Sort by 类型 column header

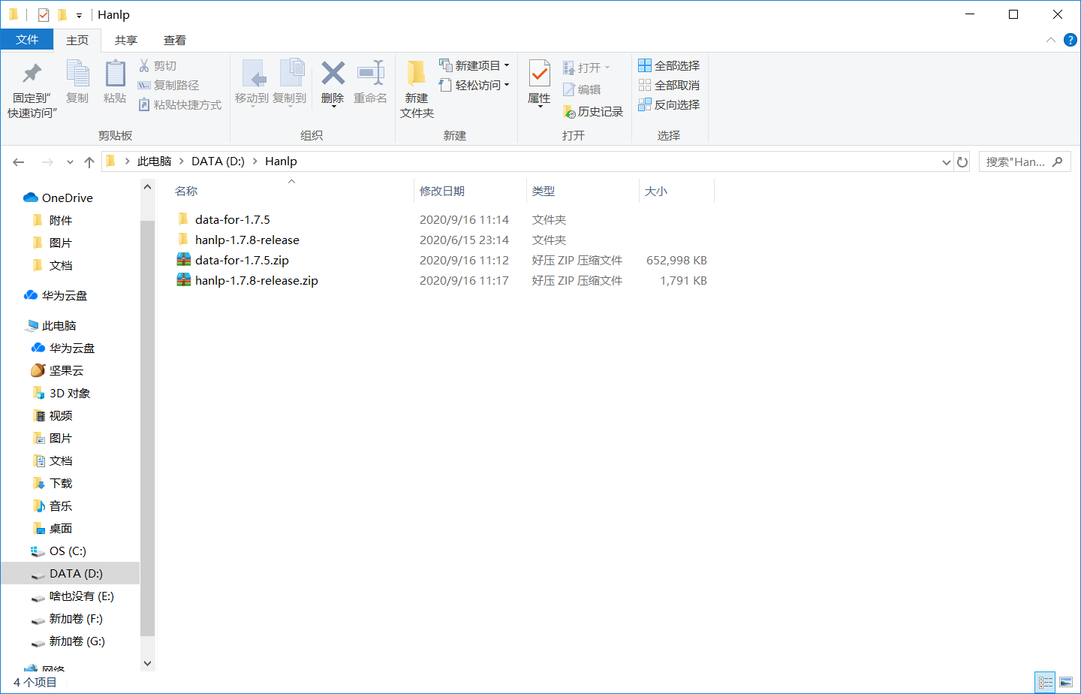pyautogui.click(x=583, y=191)
